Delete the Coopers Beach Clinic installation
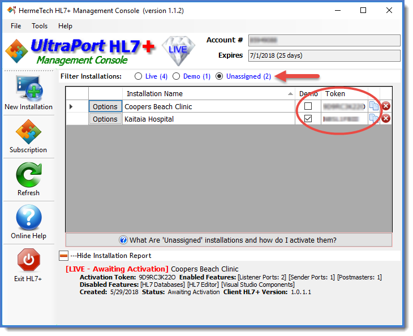 coord(386,106)
